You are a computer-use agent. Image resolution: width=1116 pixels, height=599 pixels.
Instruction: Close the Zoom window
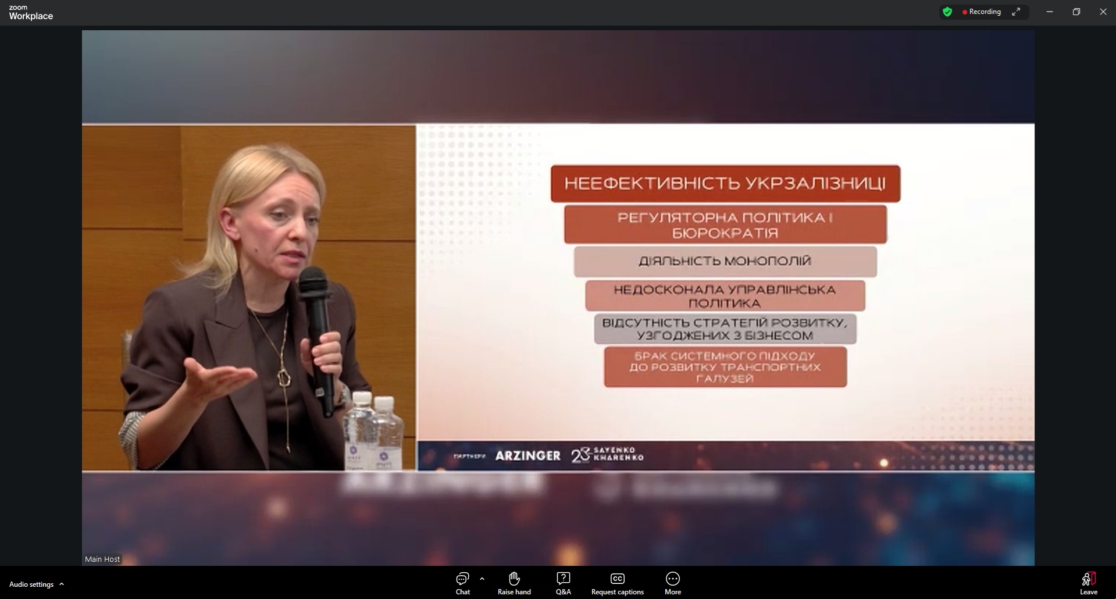pos(1103,12)
